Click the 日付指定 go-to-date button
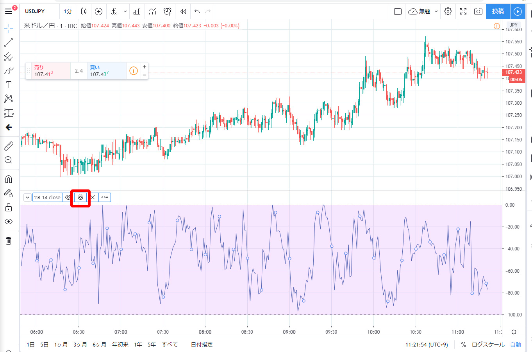The height and width of the screenshot is (352, 532). click(x=202, y=345)
